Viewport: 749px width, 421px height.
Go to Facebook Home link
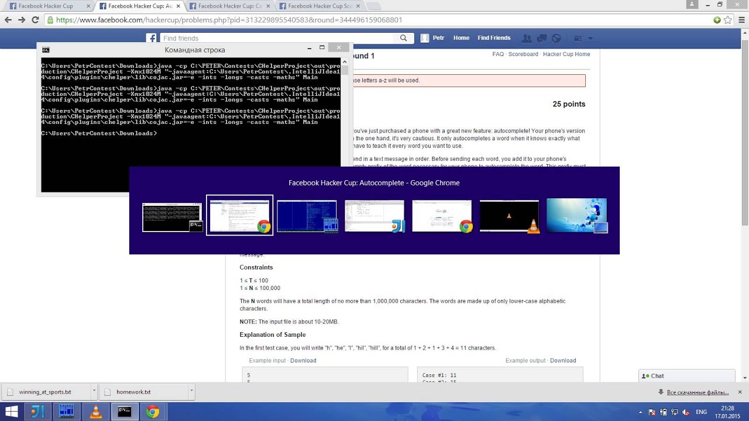pos(461,38)
